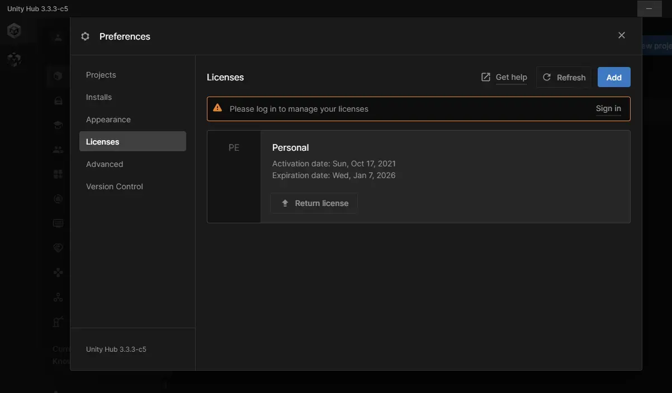672x393 pixels.
Task: Open the Projects preferences section
Action: (x=132, y=75)
